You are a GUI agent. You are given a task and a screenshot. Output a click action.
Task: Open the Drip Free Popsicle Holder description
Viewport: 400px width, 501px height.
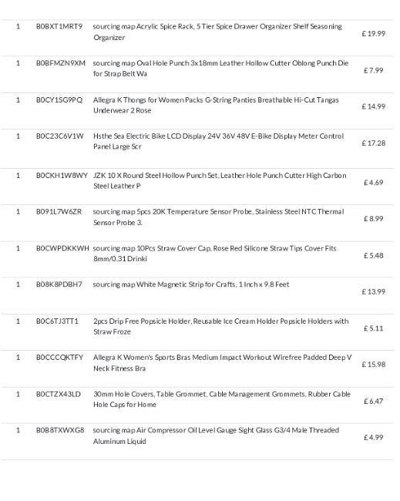pos(220,326)
